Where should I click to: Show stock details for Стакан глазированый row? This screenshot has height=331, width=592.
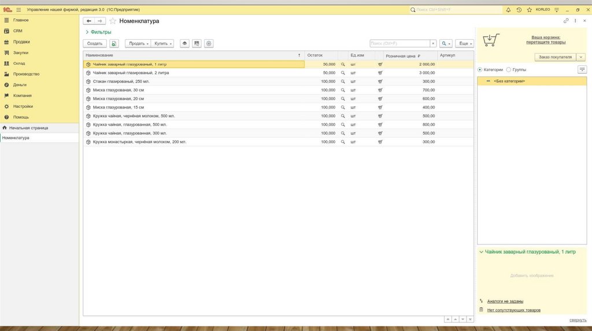pyautogui.click(x=343, y=82)
